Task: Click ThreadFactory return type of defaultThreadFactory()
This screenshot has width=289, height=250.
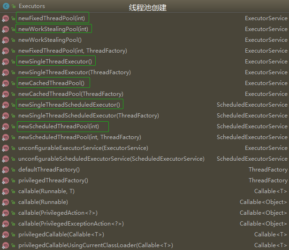Action: click(268, 170)
